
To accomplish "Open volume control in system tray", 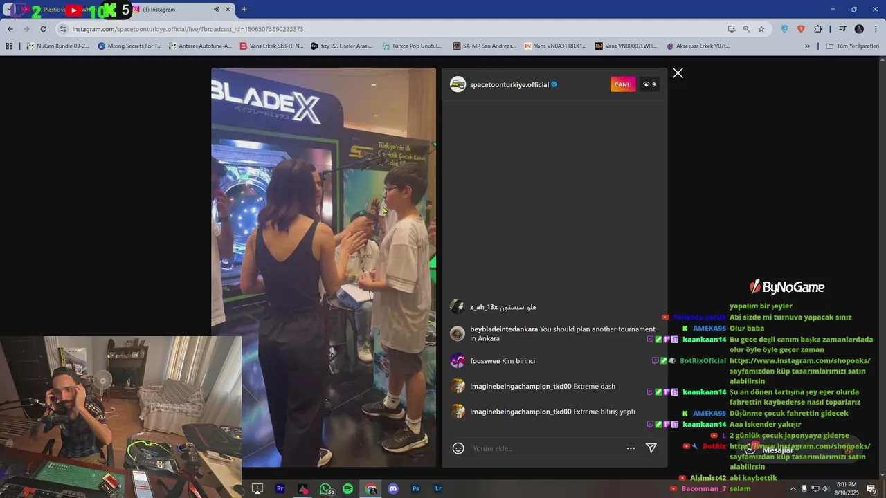I will coord(825,489).
